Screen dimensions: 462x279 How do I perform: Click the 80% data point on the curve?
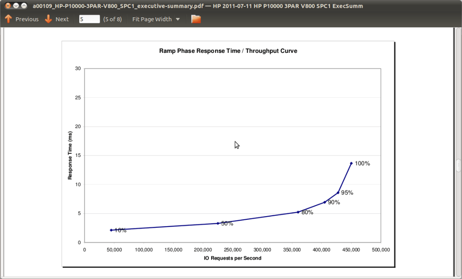(x=298, y=212)
